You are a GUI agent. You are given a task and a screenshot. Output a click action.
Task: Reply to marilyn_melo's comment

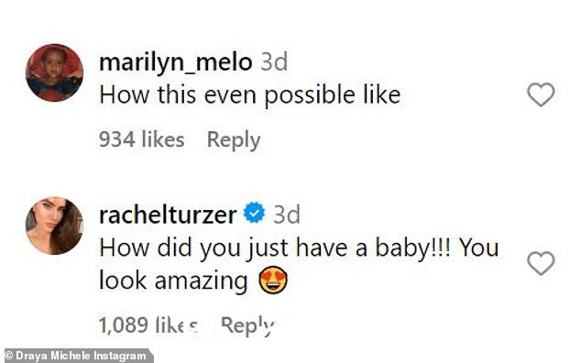234,140
